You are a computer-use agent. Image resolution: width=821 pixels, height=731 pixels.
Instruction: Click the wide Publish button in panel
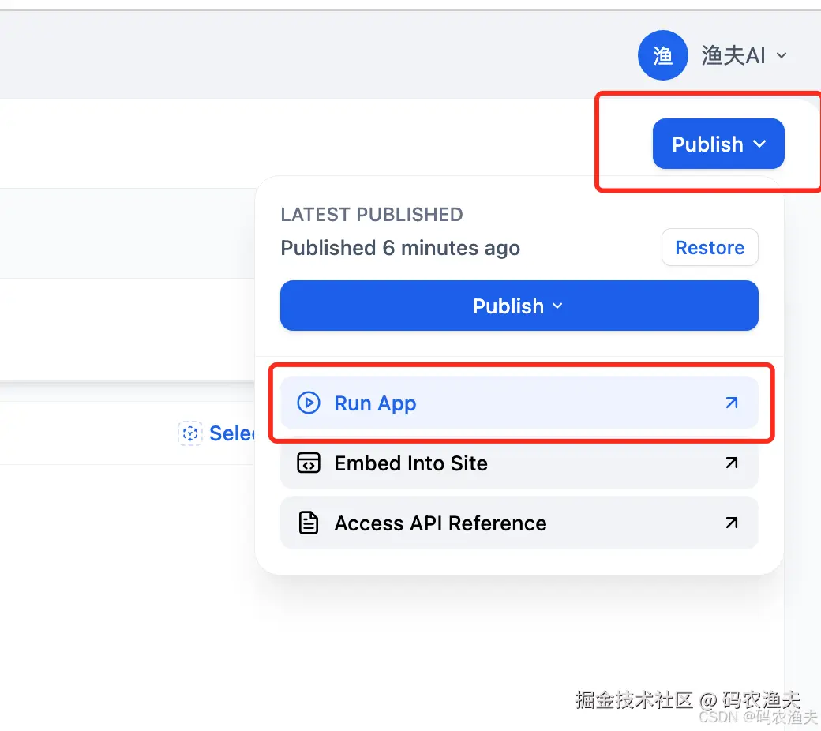519,306
